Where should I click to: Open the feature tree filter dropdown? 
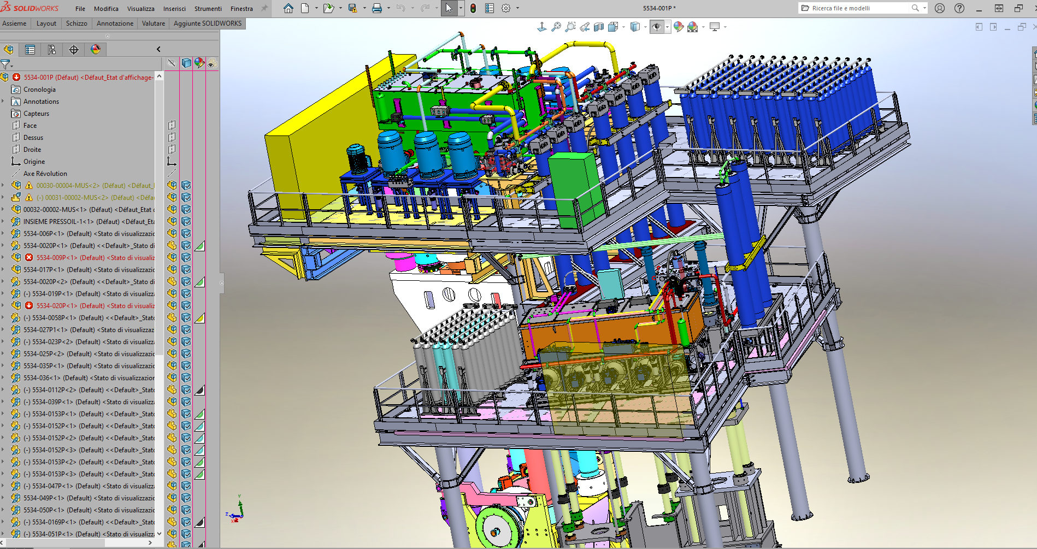click(x=7, y=64)
